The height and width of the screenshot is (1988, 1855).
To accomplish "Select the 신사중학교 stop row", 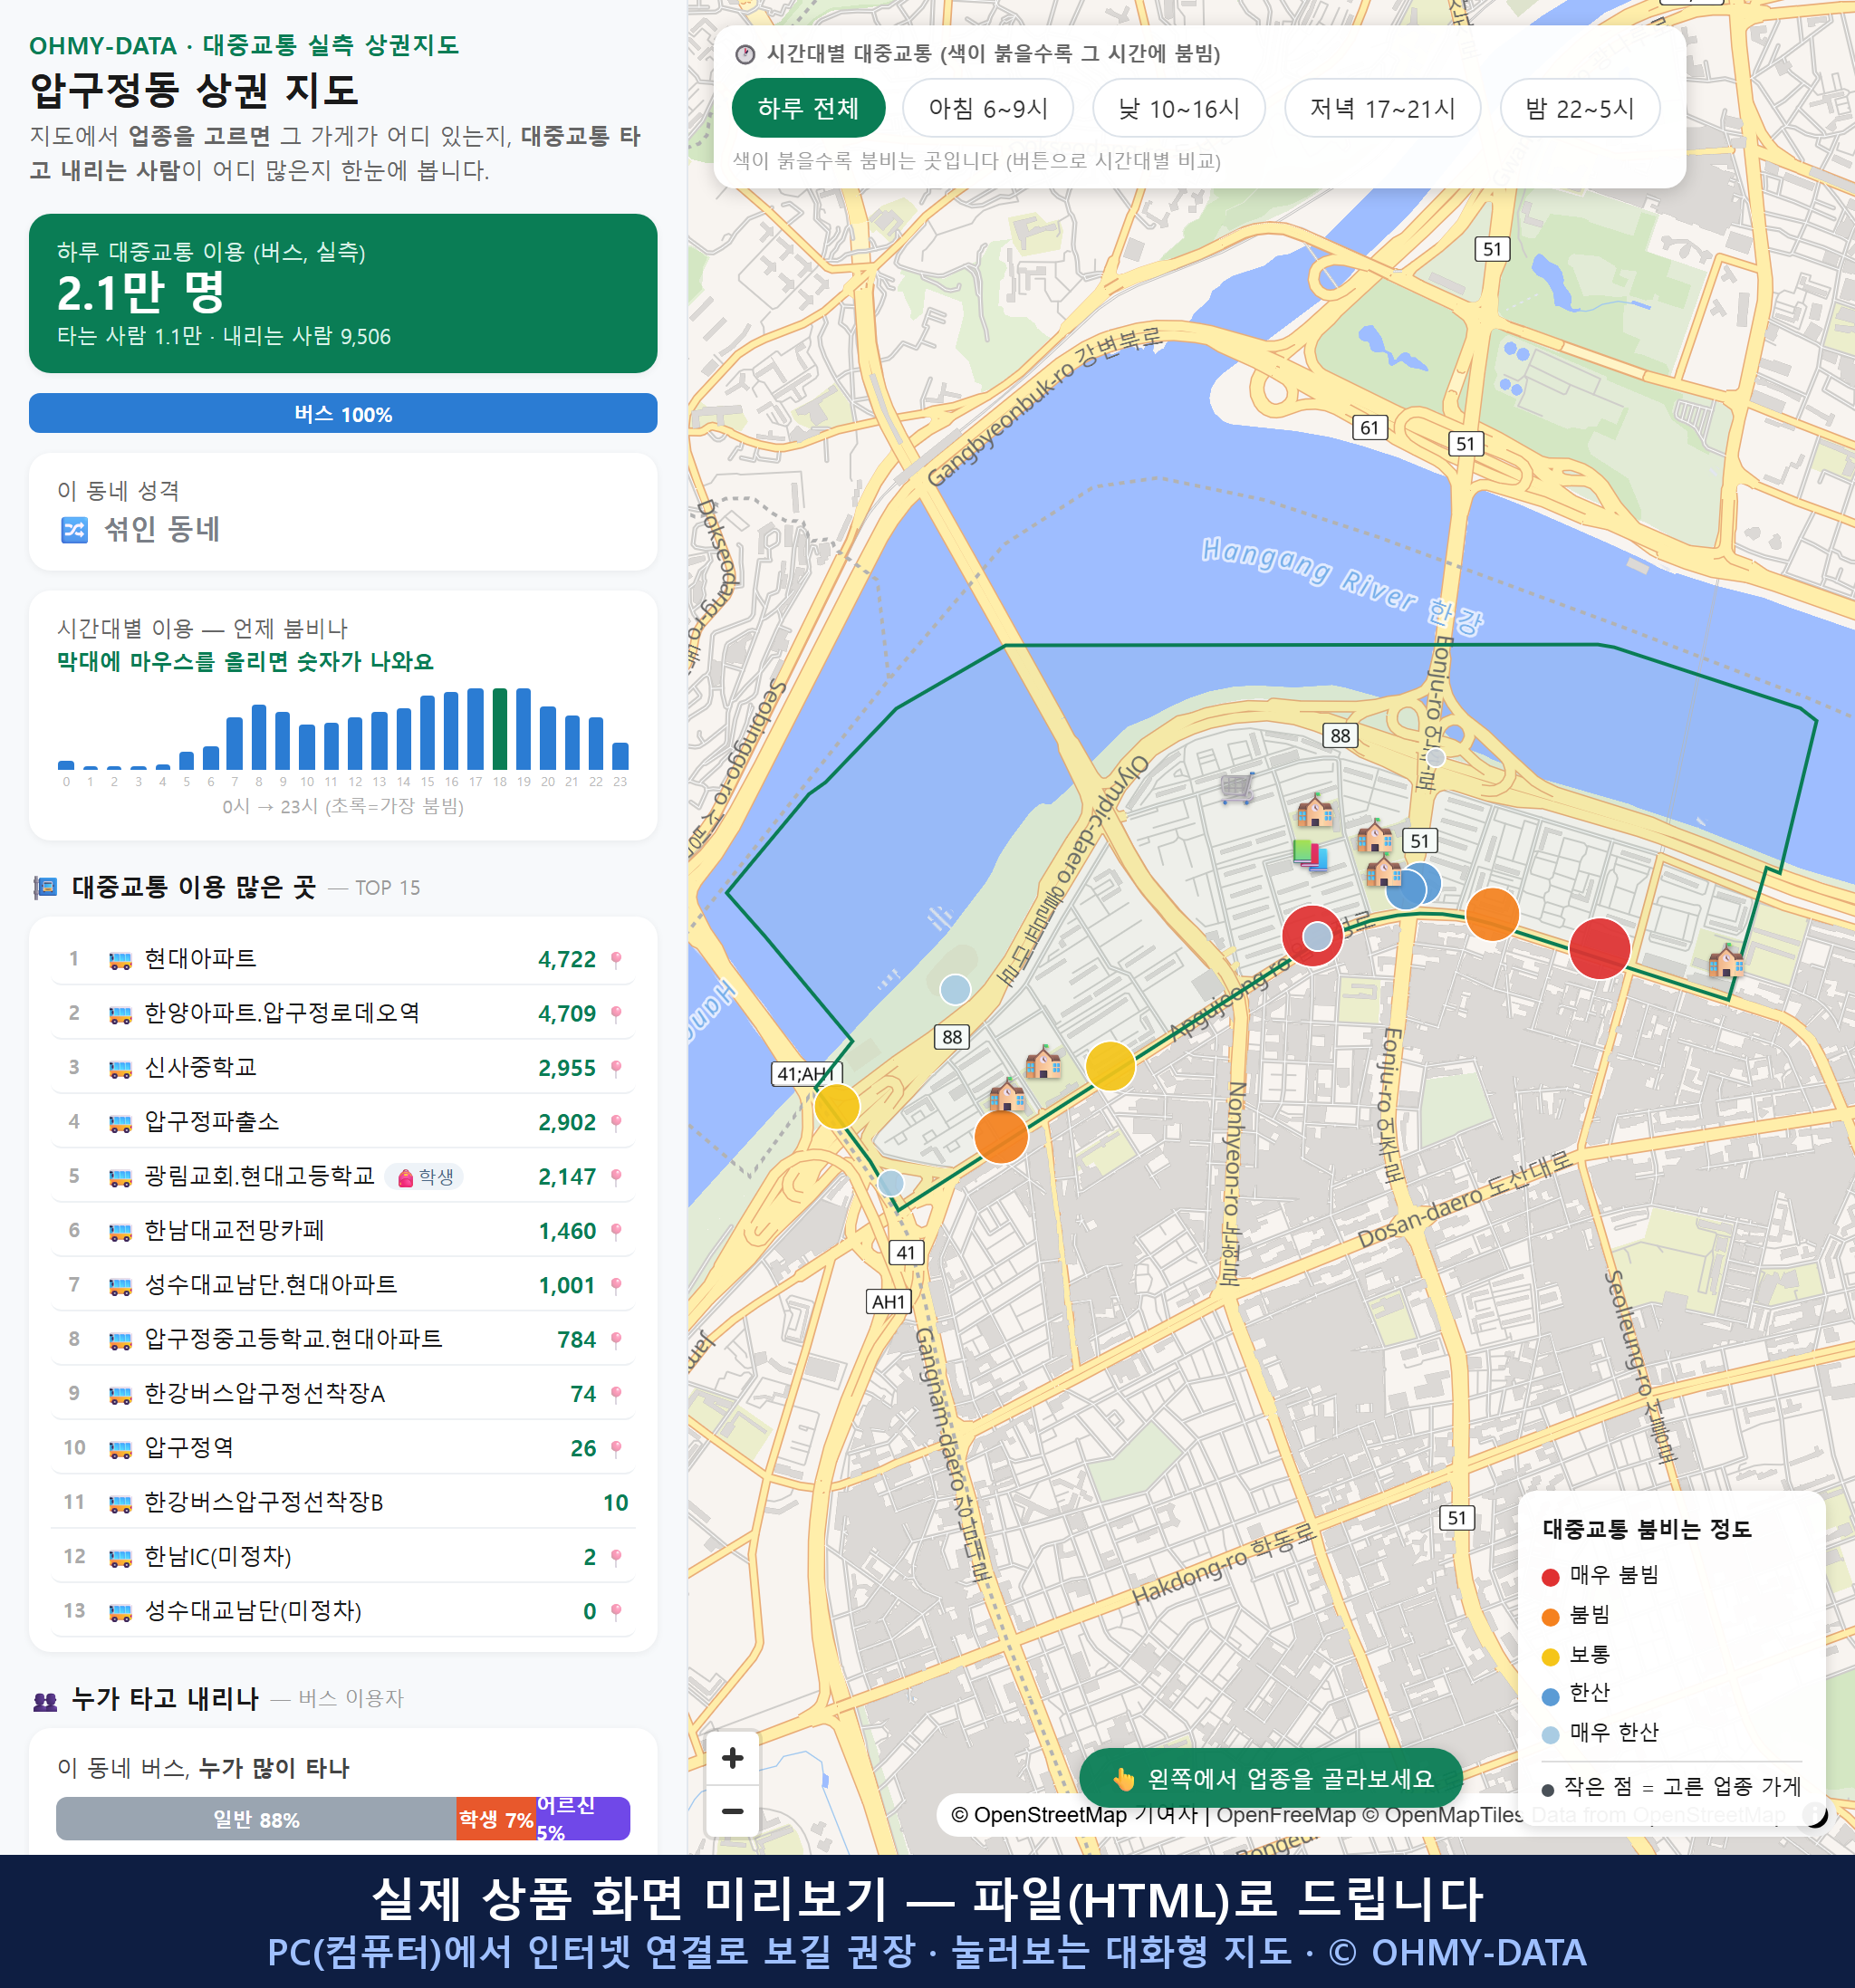I will click(343, 1068).
